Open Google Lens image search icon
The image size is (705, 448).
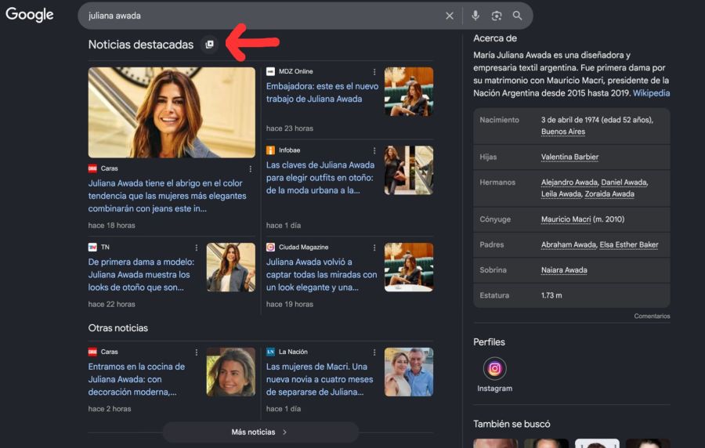tap(497, 16)
